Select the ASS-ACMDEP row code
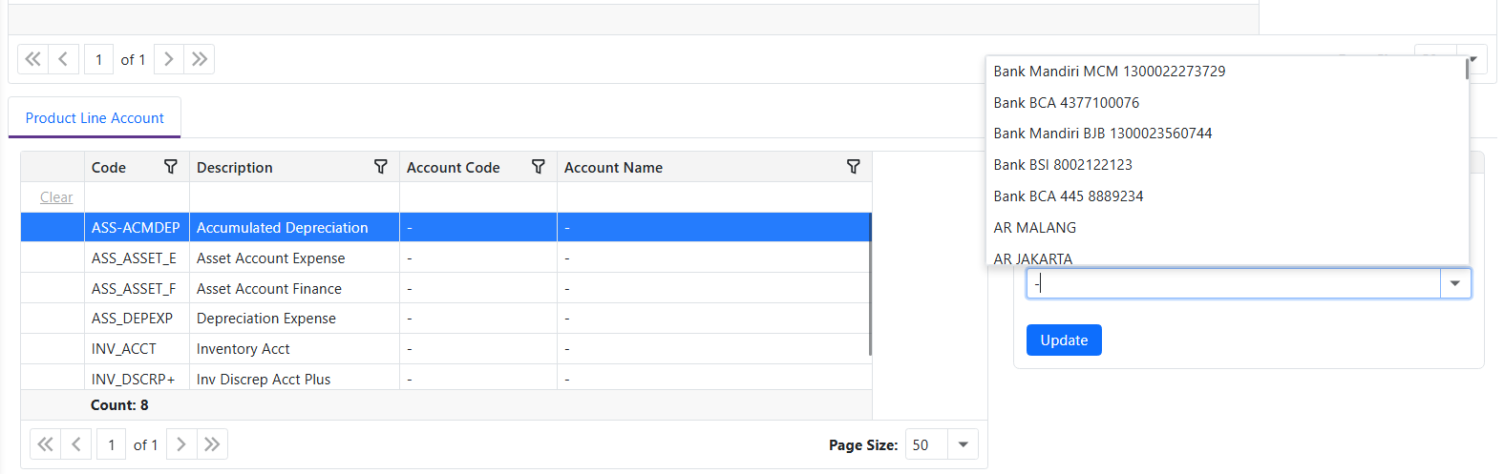Image resolution: width=1504 pixels, height=474 pixels. pos(137,228)
